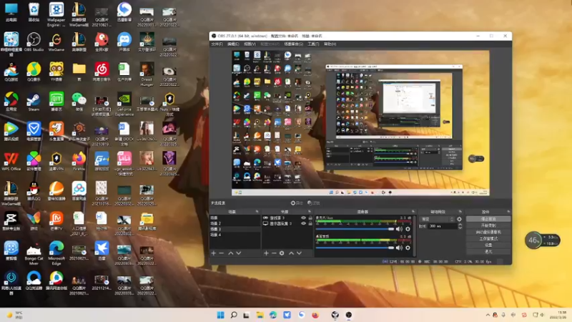Image resolution: width=572 pixels, height=322 pixels.
Task: Click the 设置 button in controls panel
Action: pos(488,245)
